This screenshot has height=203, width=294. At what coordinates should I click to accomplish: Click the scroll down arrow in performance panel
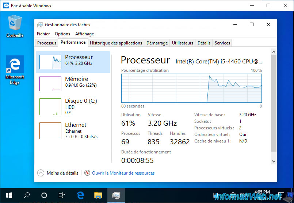point(274,161)
